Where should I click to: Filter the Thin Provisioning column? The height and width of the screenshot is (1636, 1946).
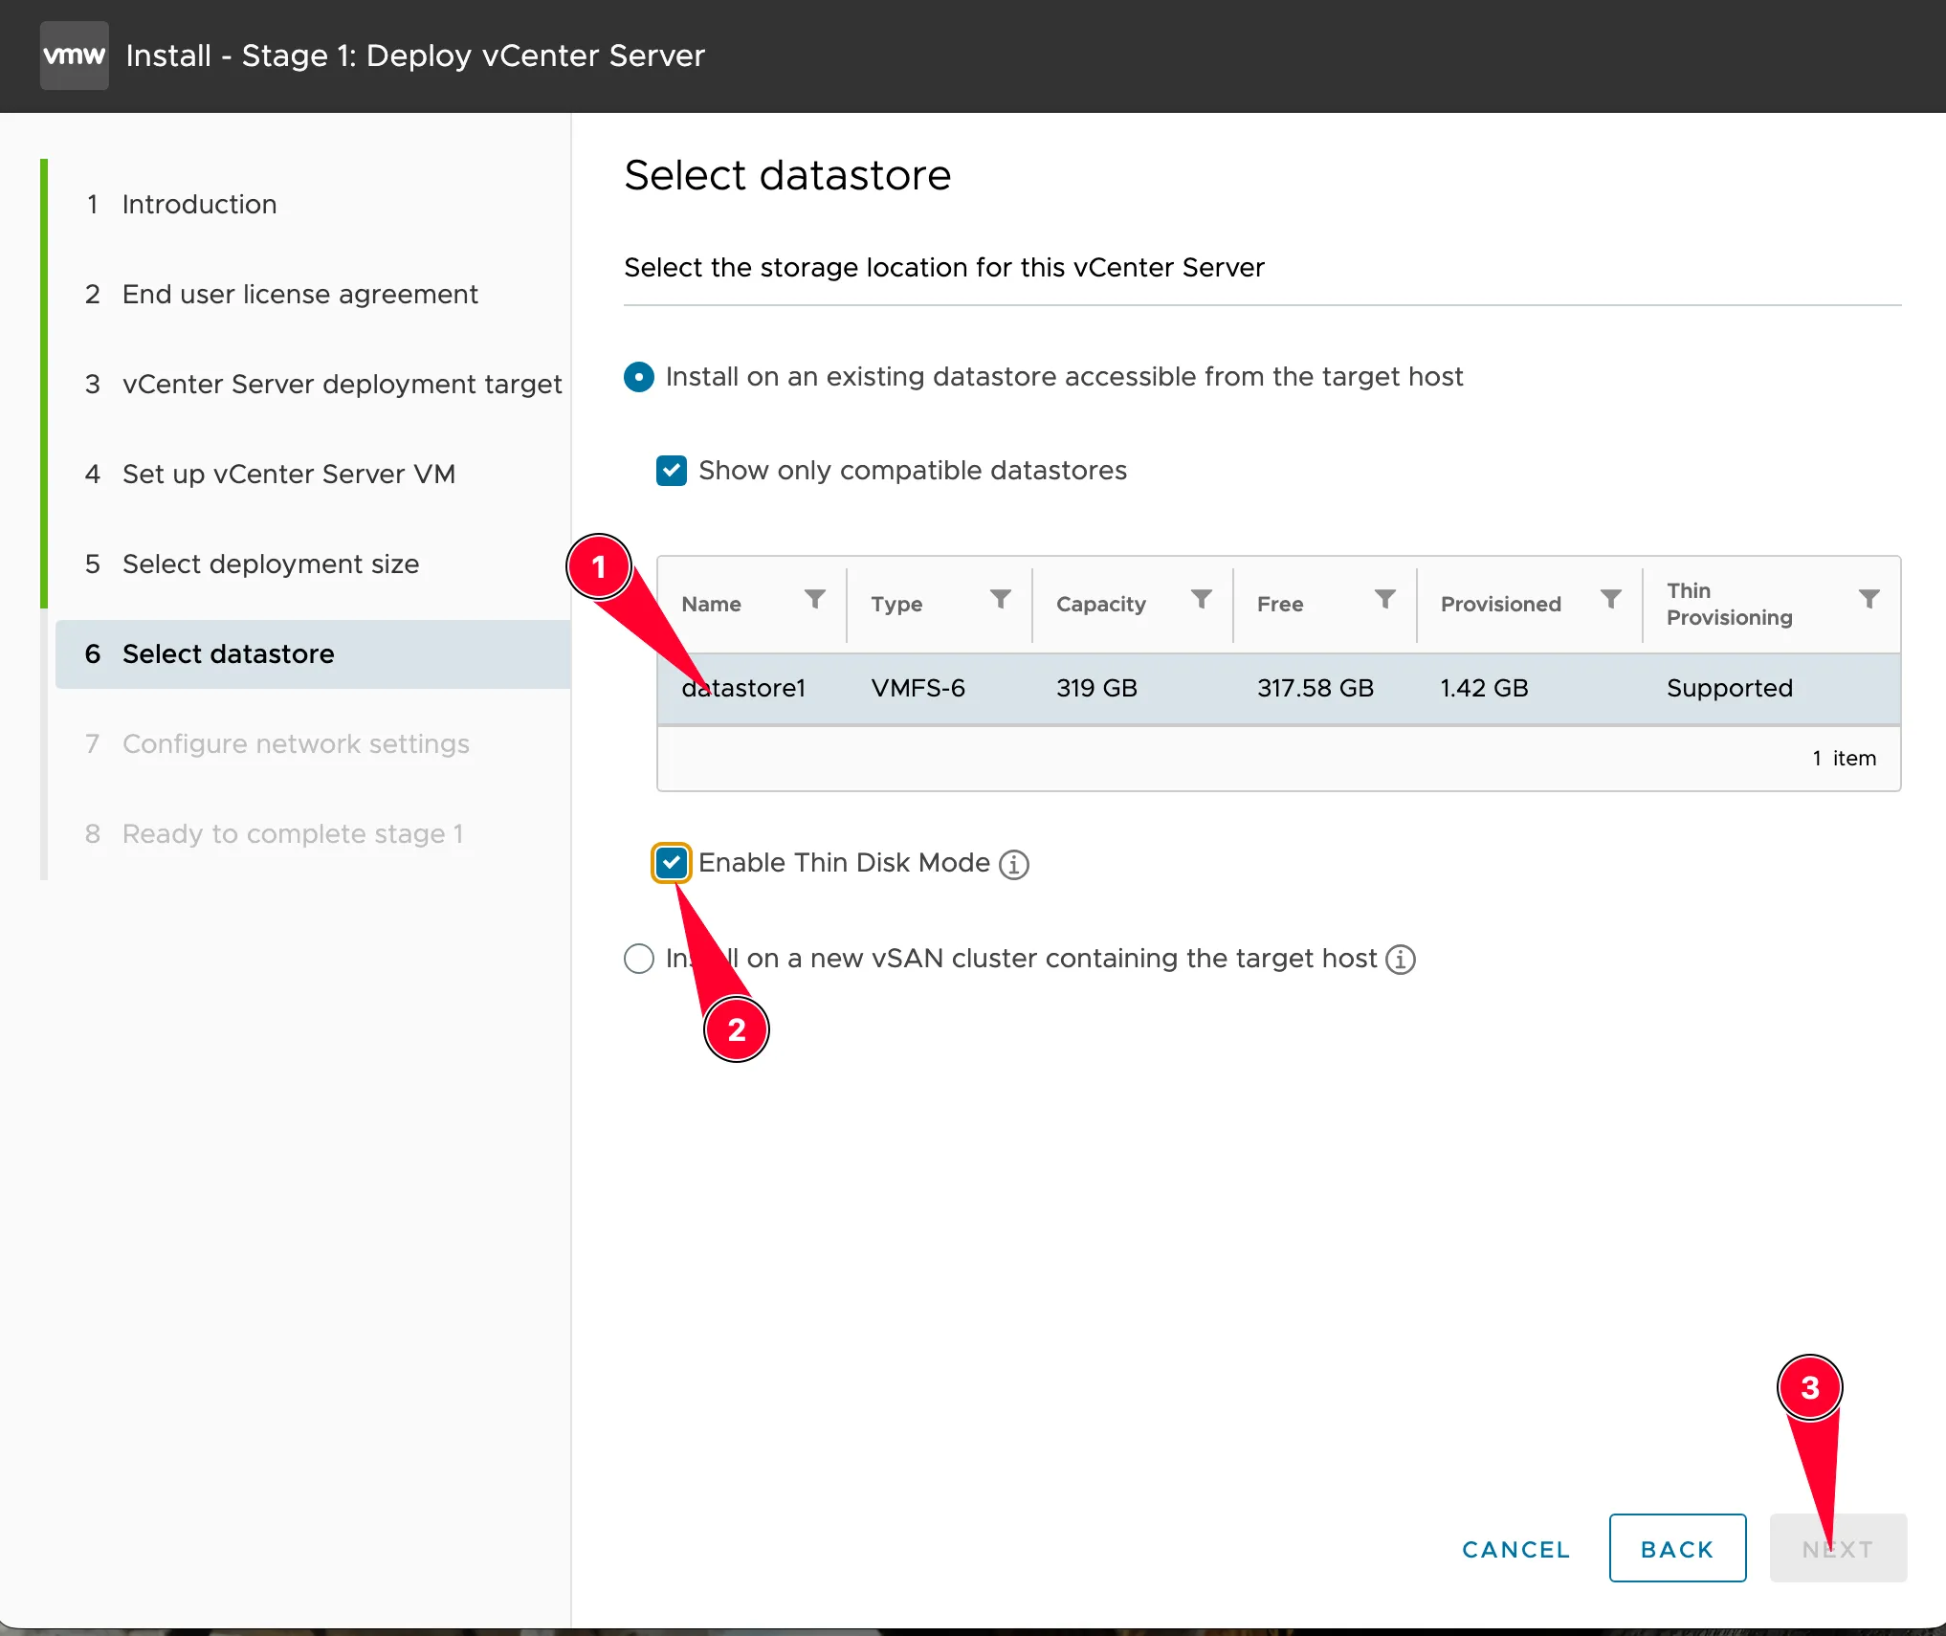[1869, 599]
